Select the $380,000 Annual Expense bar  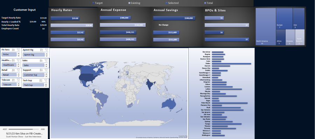115,18
